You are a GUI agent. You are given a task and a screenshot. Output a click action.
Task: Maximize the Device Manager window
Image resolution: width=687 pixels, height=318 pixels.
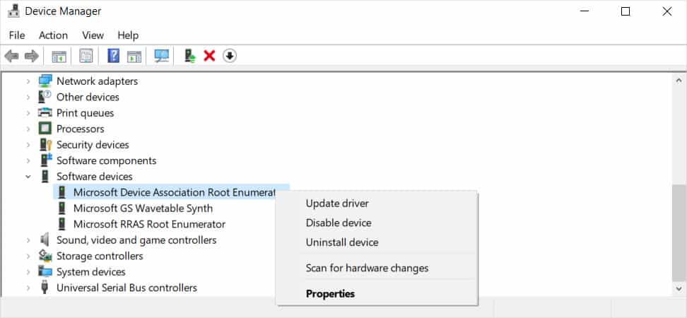click(x=626, y=11)
